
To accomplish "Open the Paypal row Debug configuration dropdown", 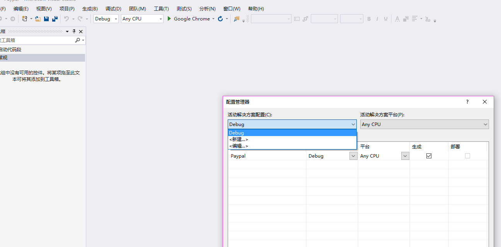I will [353, 156].
